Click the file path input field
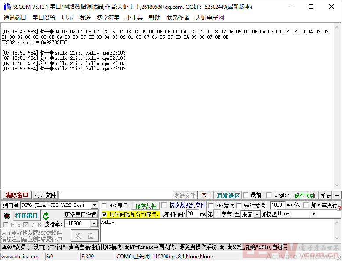The image size is (342, 261). [x=116, y=195]
